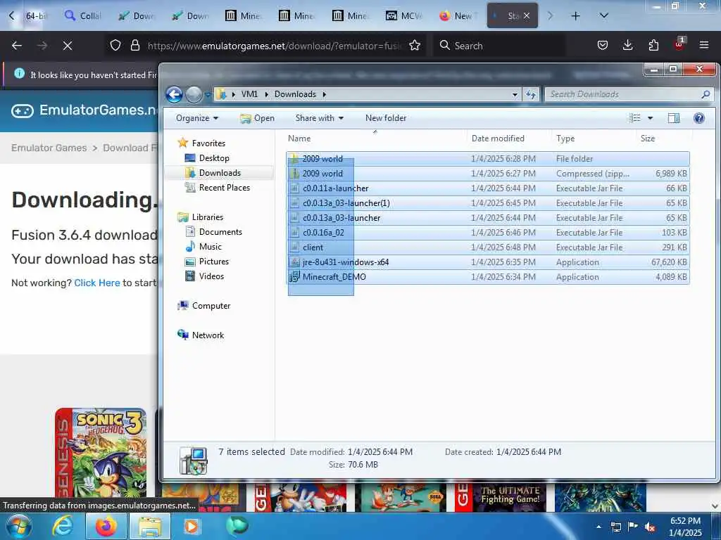
Task: Open the Windows Start menu
Action: tap(19, 527)
